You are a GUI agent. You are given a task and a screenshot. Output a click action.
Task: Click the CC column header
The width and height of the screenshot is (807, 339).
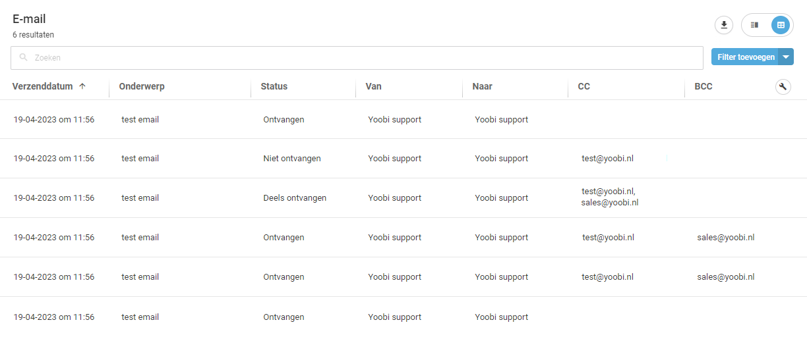[x=584, y=86]
